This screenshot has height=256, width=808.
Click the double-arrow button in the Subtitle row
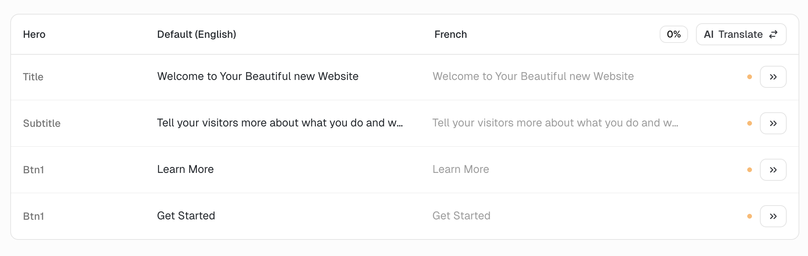point(773,123)
